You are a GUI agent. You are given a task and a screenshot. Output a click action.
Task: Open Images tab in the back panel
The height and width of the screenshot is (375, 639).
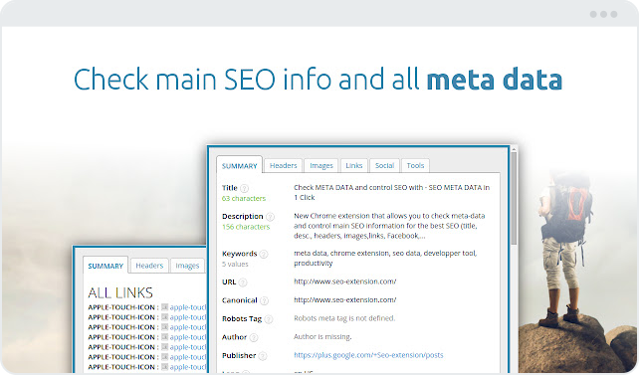(x=187, y=266)
